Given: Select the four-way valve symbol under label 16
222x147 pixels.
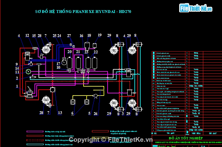Looking at the screenshot, I should point(83,71).
